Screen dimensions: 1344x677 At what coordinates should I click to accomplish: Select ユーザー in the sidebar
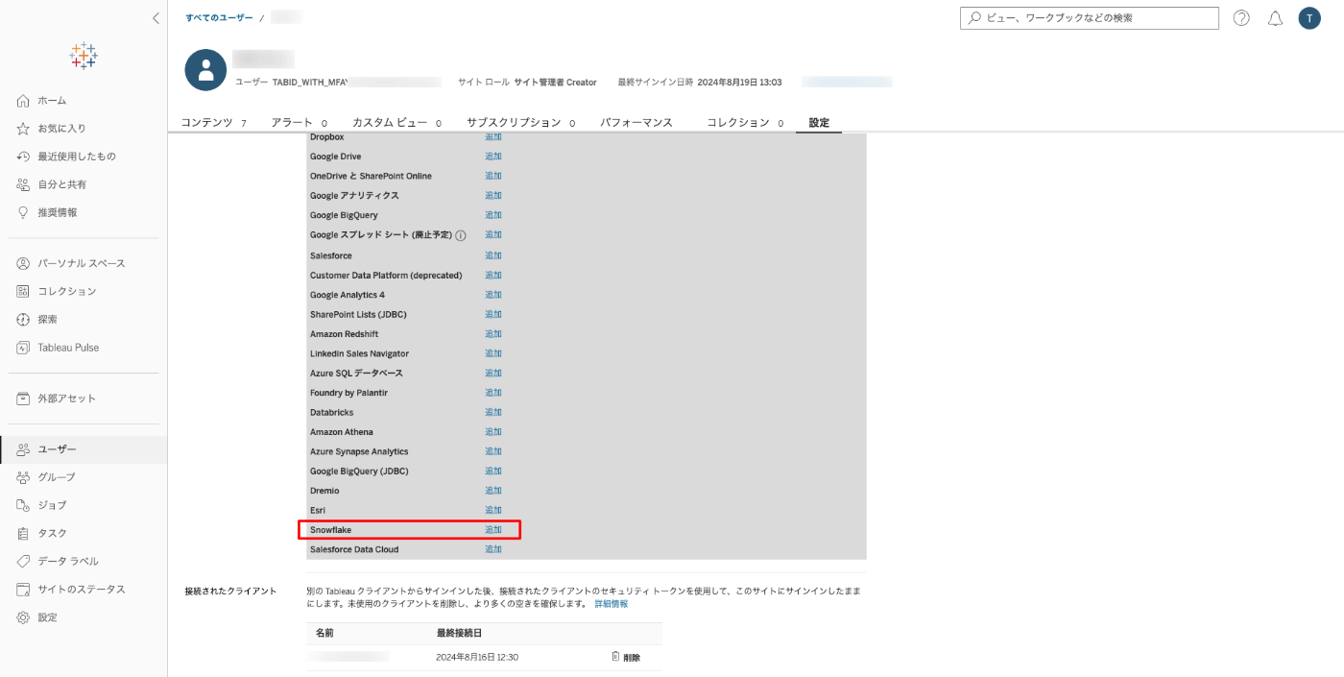coord(84,449)
